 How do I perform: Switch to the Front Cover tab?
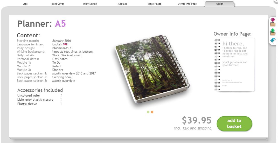point(58,4)
